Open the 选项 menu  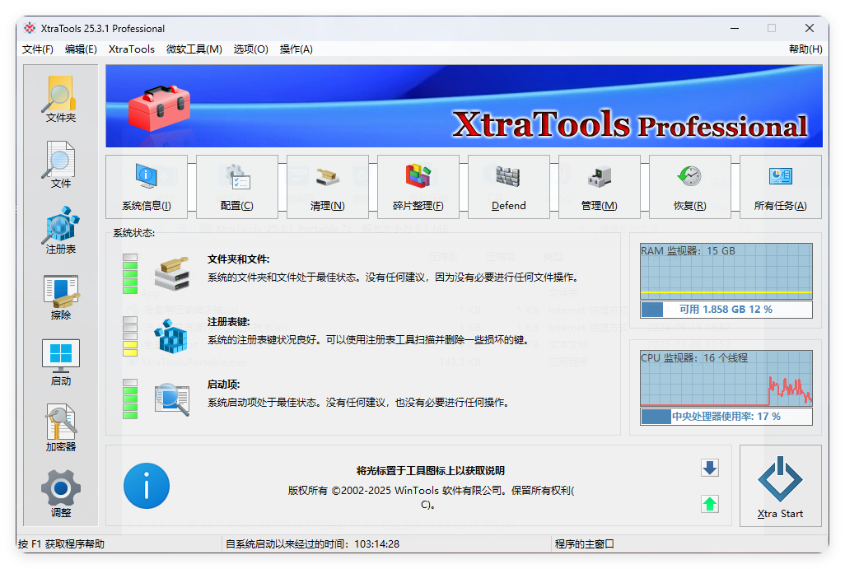(251, 49)
